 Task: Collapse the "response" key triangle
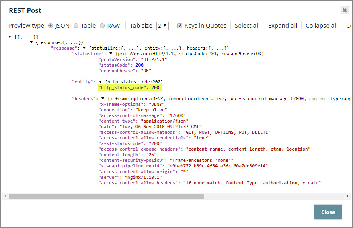click(x=84, y=48)
